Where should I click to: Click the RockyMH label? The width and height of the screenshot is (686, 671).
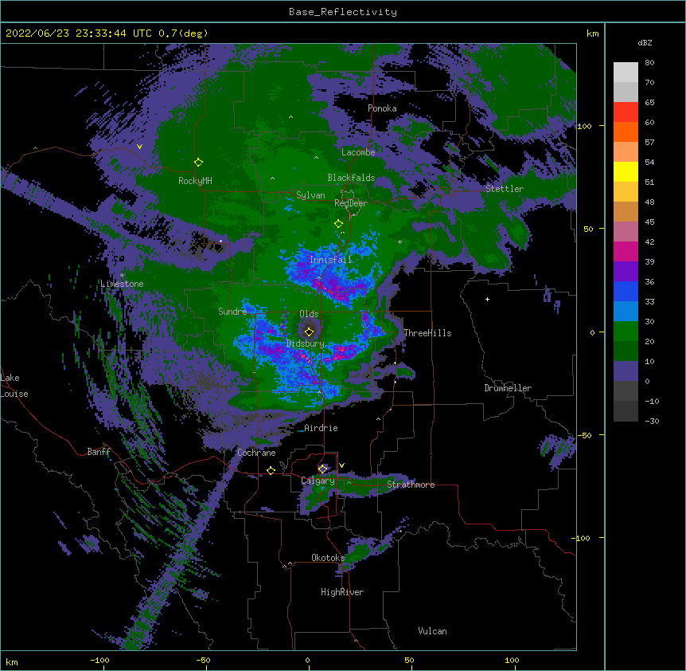pyautogui.click(x=195, y=181)
